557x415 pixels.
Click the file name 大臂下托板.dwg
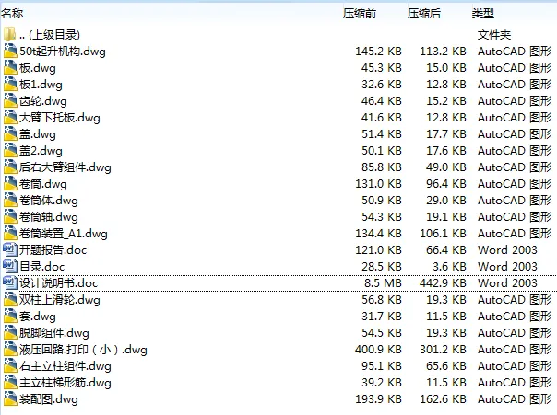click(x=60, y=118)
